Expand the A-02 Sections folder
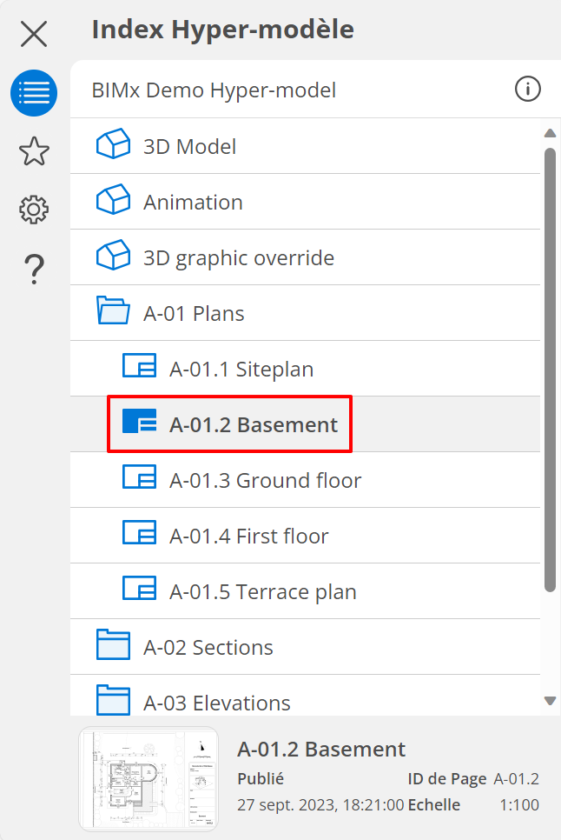This screenshot has width=561, height=840. click(113, 646)
